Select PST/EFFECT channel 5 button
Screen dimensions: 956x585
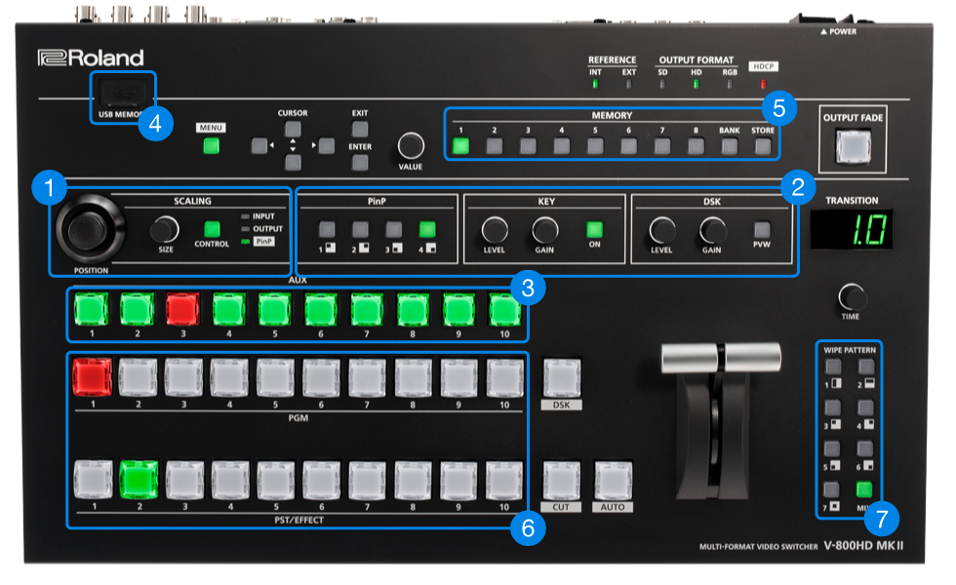coord(275,480)
